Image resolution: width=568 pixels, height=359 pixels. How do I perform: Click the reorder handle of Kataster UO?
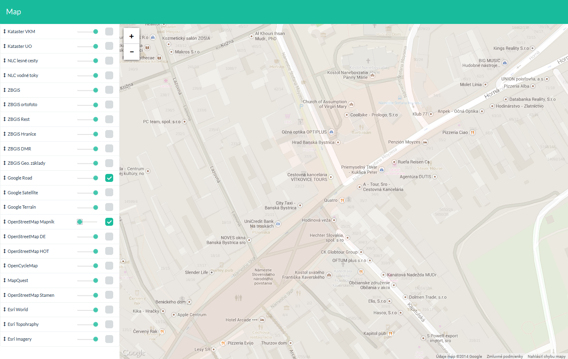tap(4, 46)
